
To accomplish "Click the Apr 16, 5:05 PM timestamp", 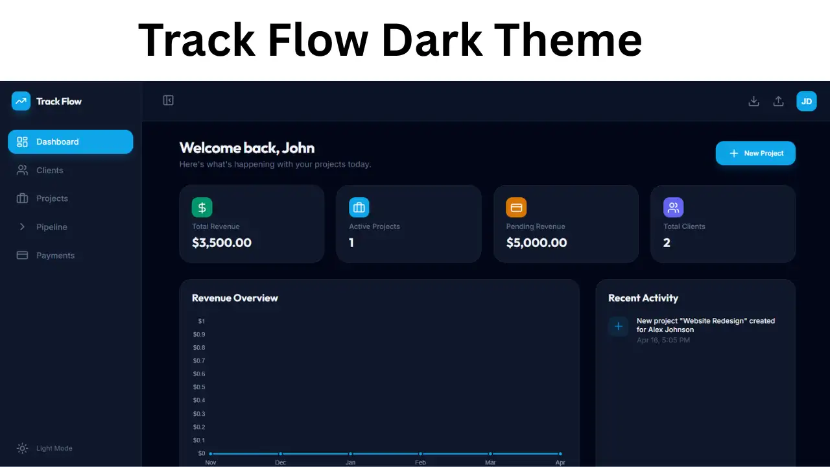I will pyautogui.click(x=663, y=340).
